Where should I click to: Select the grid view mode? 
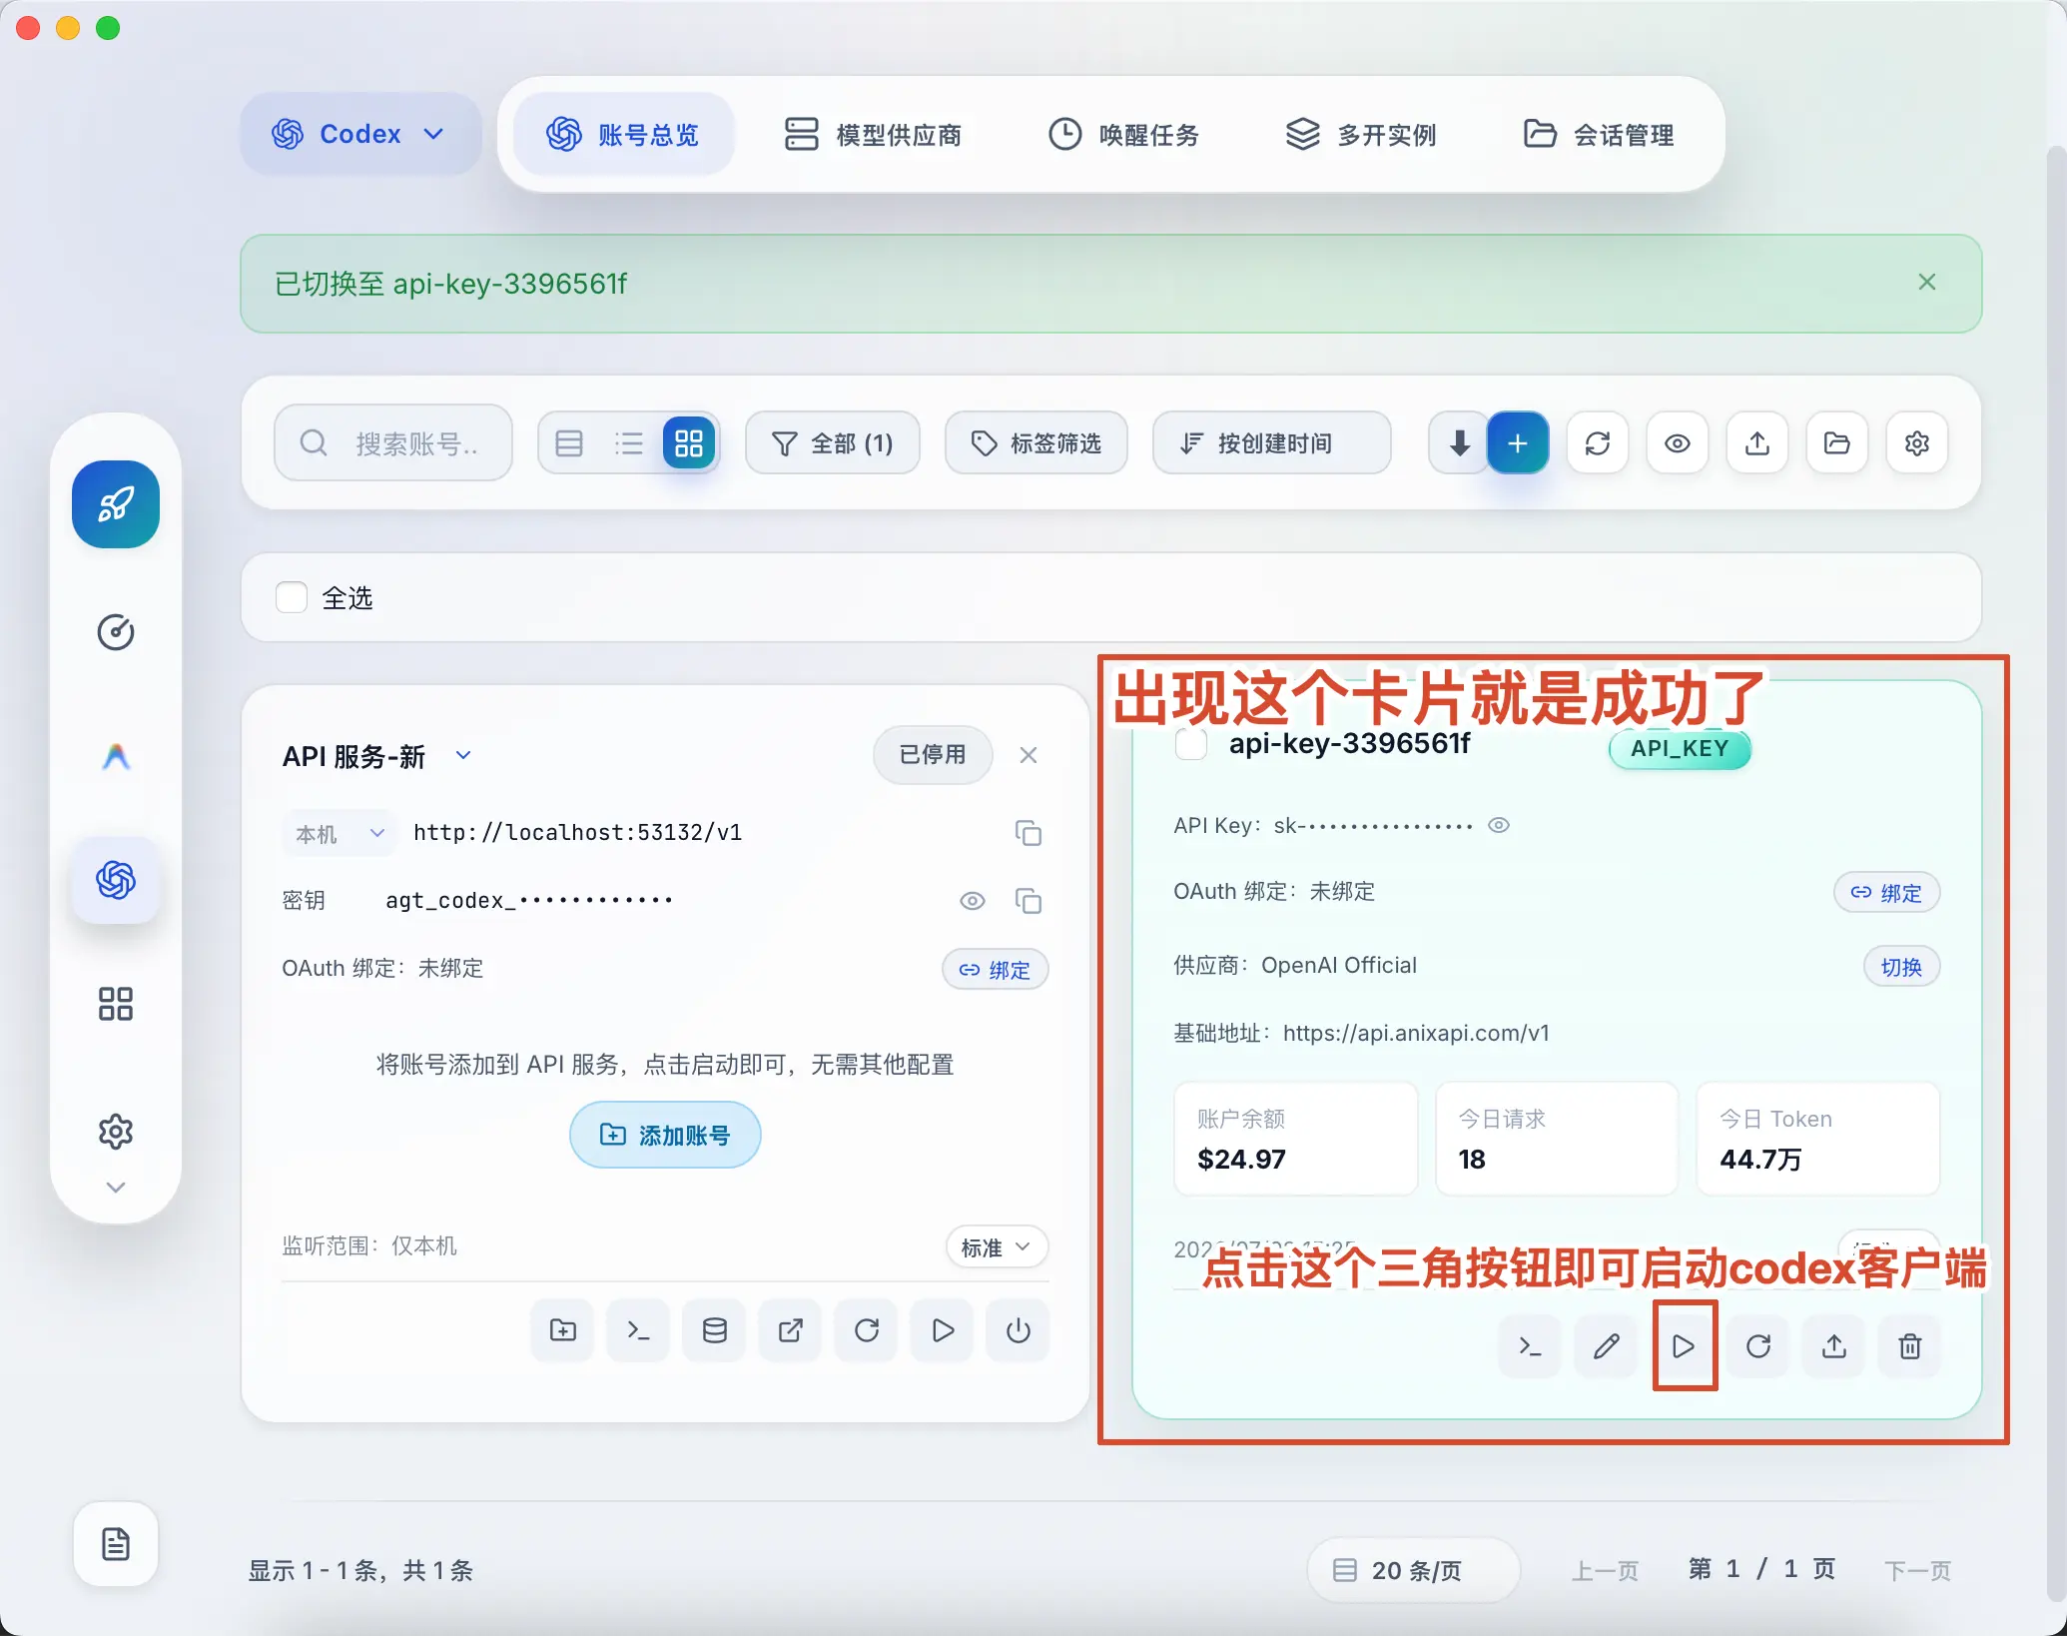click(x=689, y=442)
